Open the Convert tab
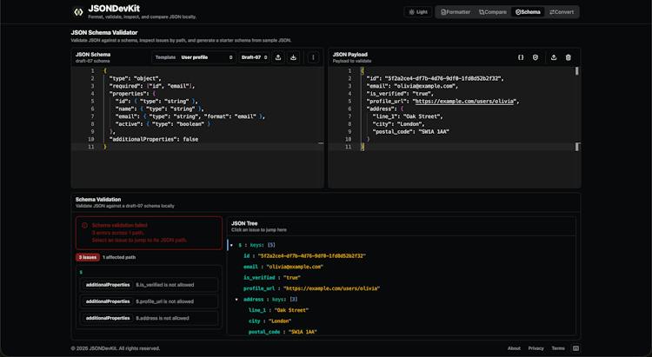 562,12
